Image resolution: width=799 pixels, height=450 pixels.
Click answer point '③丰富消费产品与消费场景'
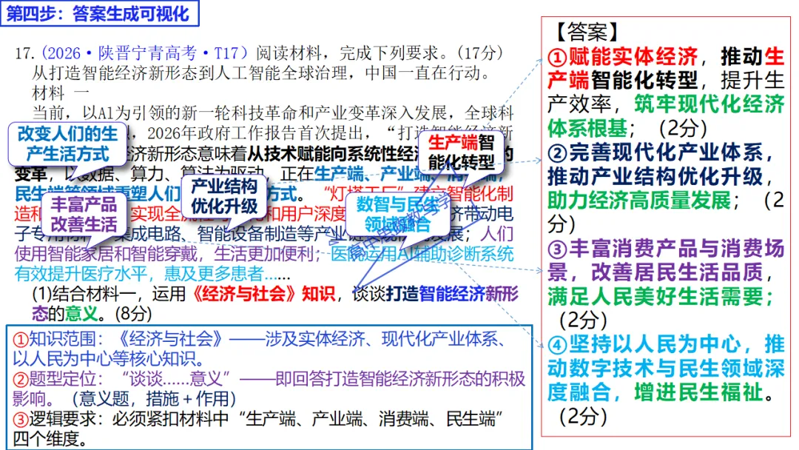click(x=666, y=261)
